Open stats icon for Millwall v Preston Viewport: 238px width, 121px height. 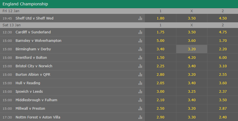(x=140, y=109)
